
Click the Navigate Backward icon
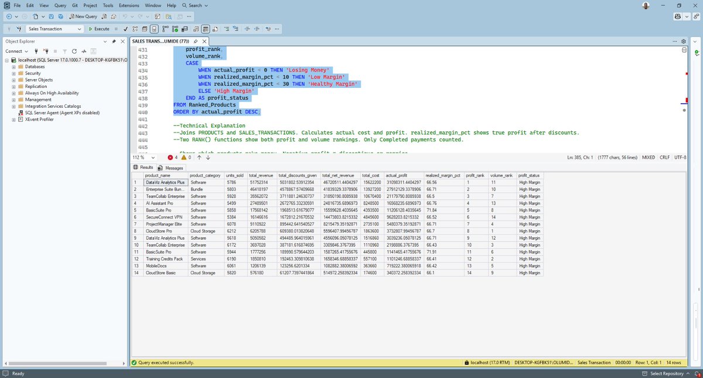[9, 16]
